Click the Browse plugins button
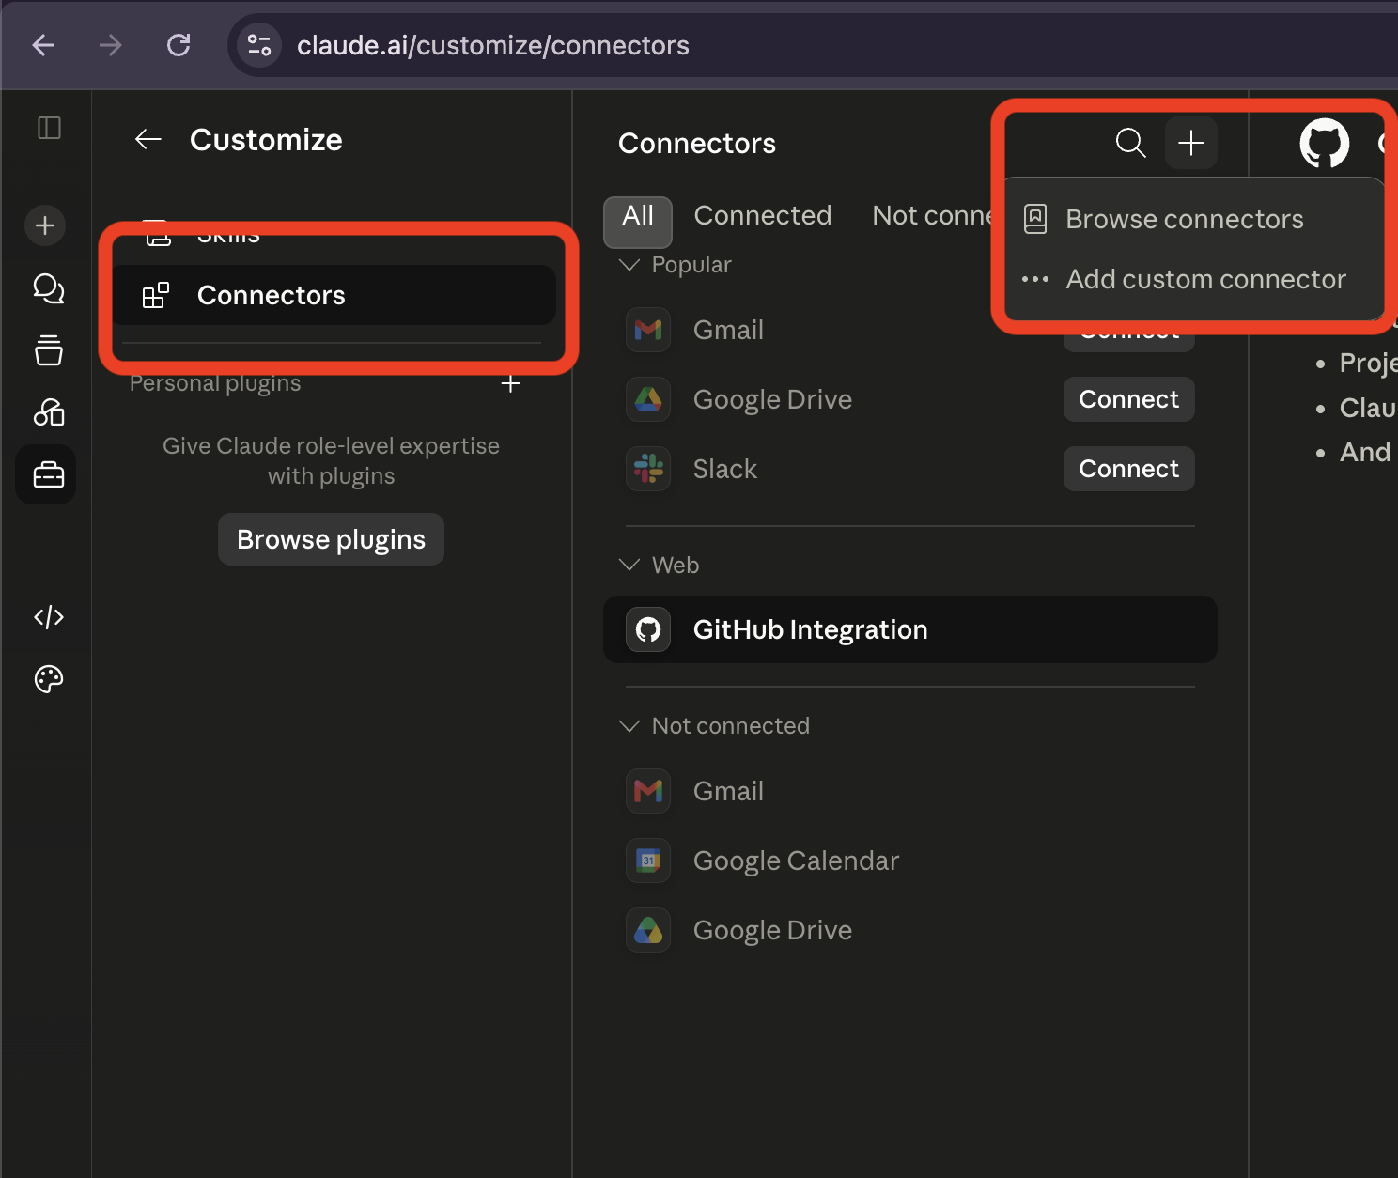 pos(331,539)
